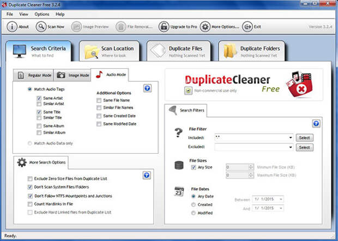Click the help icon in More Search Options
The image size is (338, 241).
(147, 175)
